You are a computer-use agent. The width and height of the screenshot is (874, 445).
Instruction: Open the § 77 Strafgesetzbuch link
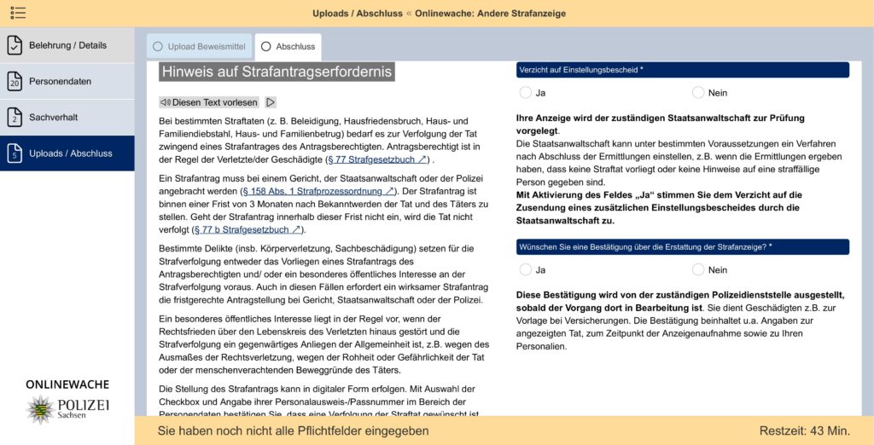376,160
